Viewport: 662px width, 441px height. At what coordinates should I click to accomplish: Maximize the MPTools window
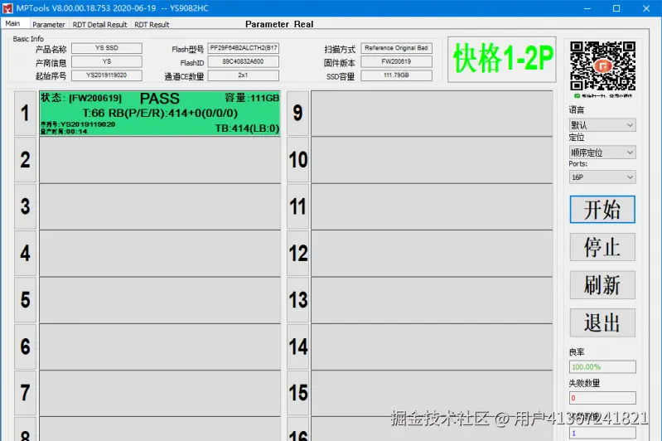pos(616,8)
